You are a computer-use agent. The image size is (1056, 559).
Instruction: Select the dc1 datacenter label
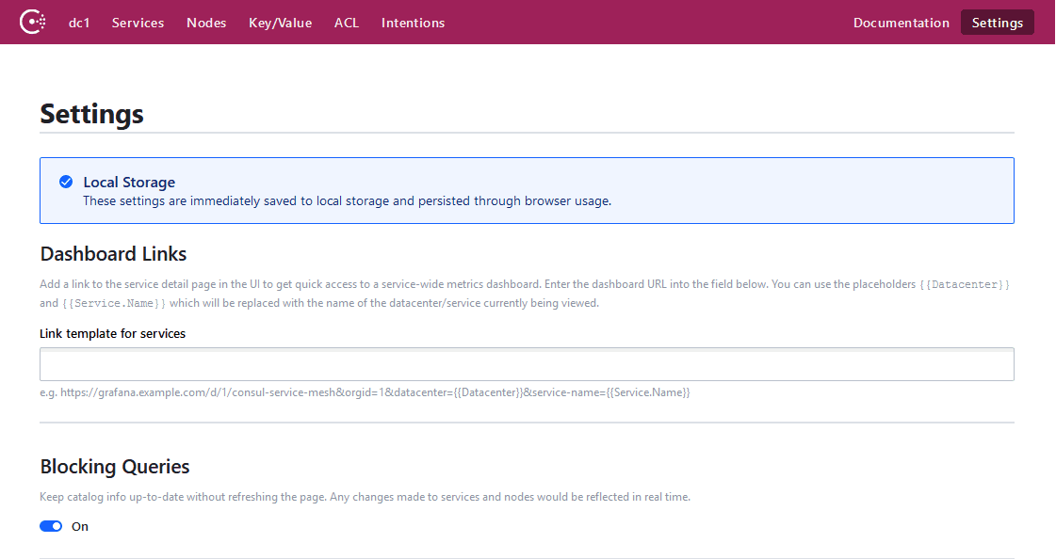[x=79, y=22]
